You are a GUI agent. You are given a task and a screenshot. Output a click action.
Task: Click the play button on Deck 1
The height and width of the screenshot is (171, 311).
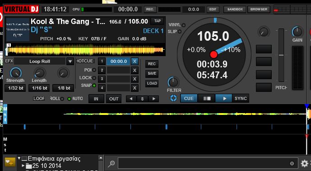[223, 99]
